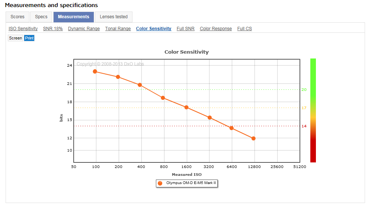Switch to the Specs tab
The width and height of the screenshot is (368, 206).
coord(41,17)
